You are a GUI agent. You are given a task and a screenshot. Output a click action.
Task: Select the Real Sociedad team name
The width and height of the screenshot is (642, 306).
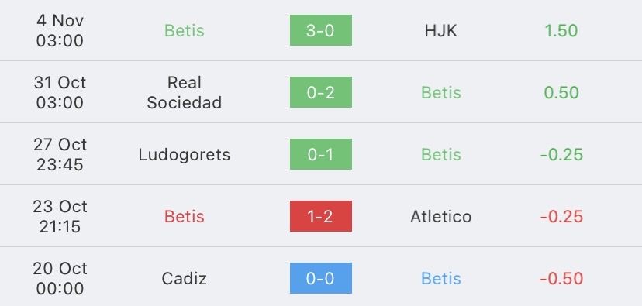(x=185, y=92)
